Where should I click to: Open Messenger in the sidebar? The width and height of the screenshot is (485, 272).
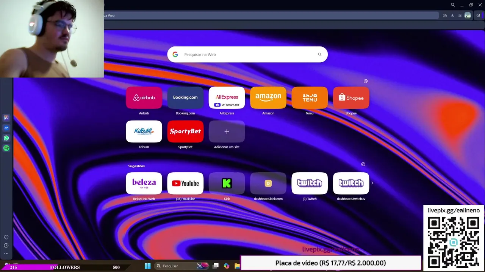tap(6, 128)
